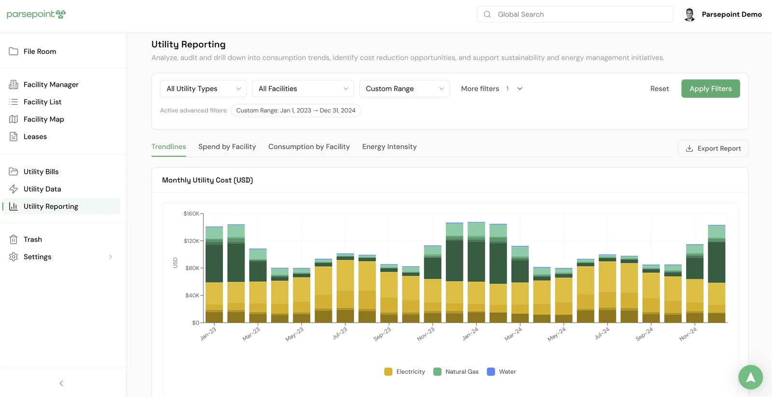Click the Facility Map icon
This screenshot has width=772, height=397.
(14, 119)
